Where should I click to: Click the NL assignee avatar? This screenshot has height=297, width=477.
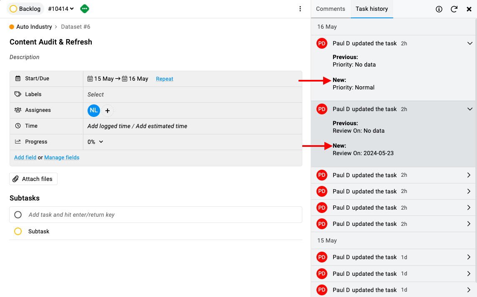pyautogui.click(x=94, y=110)
